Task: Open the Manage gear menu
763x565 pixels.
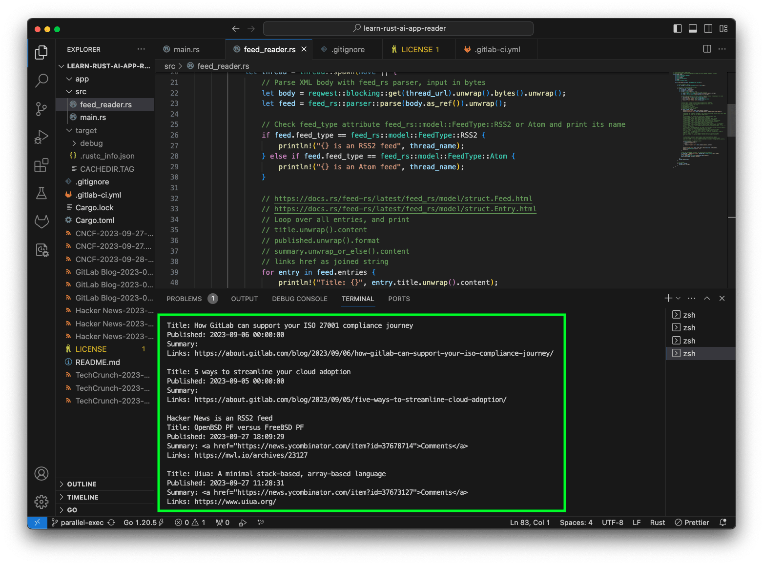Action: click(x=41, y=502)
